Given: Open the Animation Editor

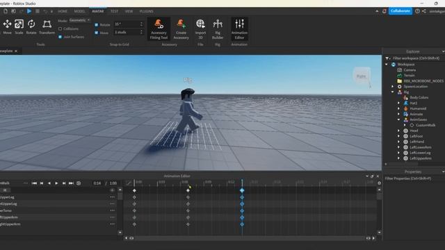Looking at the screenshot, I should (x=239, y=29).
